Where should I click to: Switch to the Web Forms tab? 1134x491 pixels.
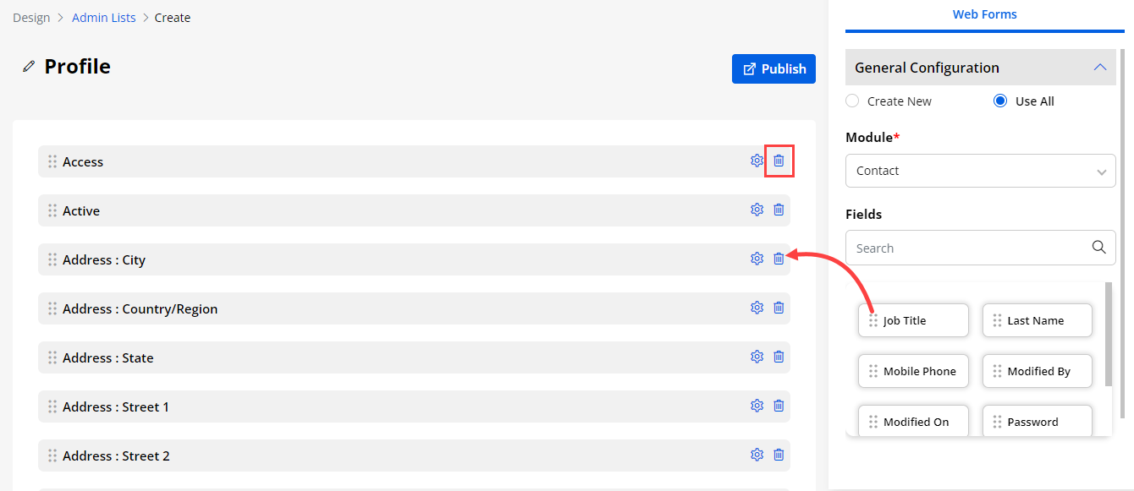[984, 14]
